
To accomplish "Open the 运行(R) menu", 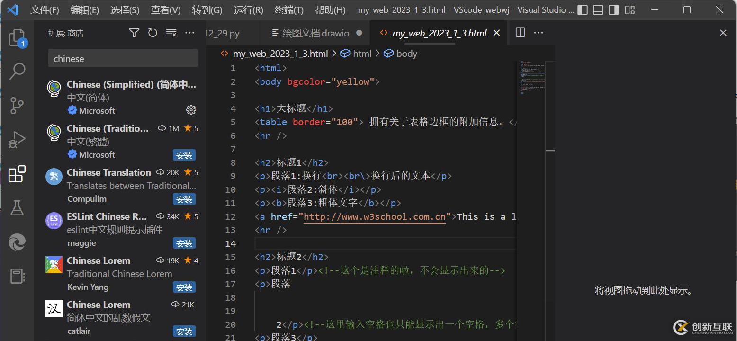I will click(x=248, y=10).
